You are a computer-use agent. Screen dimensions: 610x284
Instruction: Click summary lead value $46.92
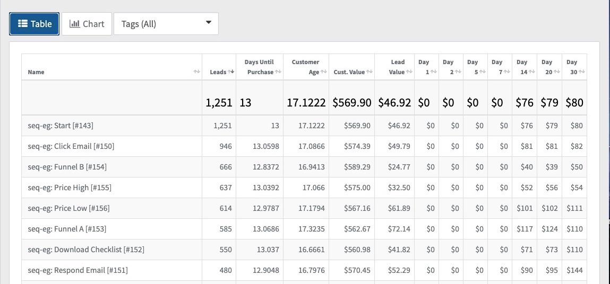[x=394, y=103]
